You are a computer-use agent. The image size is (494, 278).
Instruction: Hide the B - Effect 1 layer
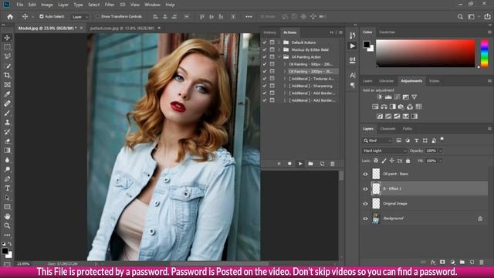point(365,188)
